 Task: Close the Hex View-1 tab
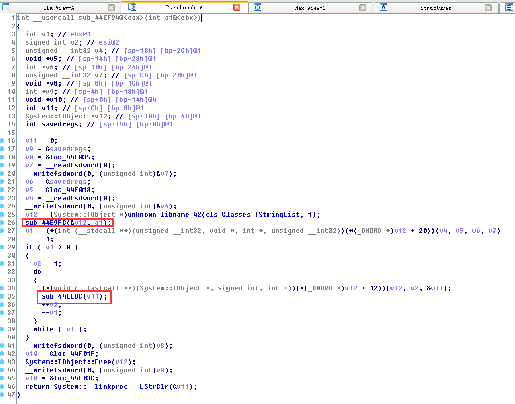pyautogui.click(x=363, y=7)
